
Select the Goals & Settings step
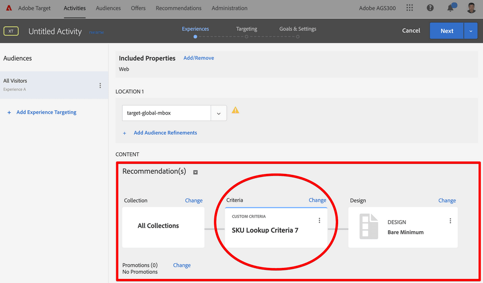298,29
